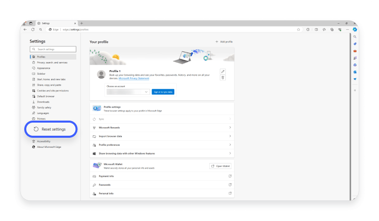This screenshot has width=379, height=221.
Task: Open the sidebar Shopping tag icon
Action: point(355,44)
